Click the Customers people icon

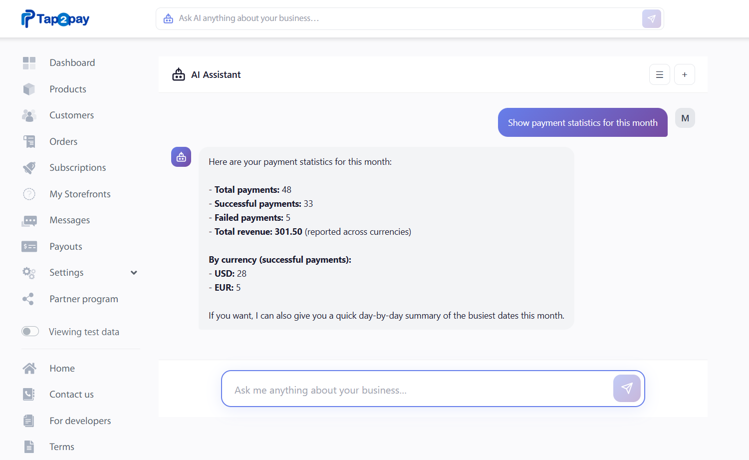point(29,115)
